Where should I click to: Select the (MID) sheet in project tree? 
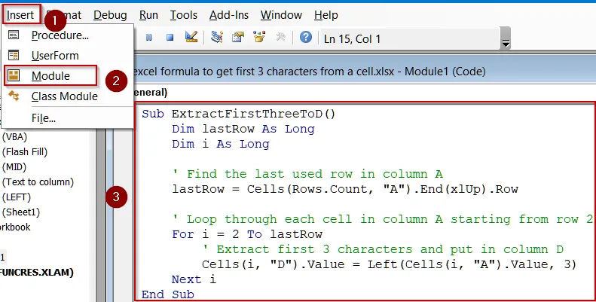14,167
